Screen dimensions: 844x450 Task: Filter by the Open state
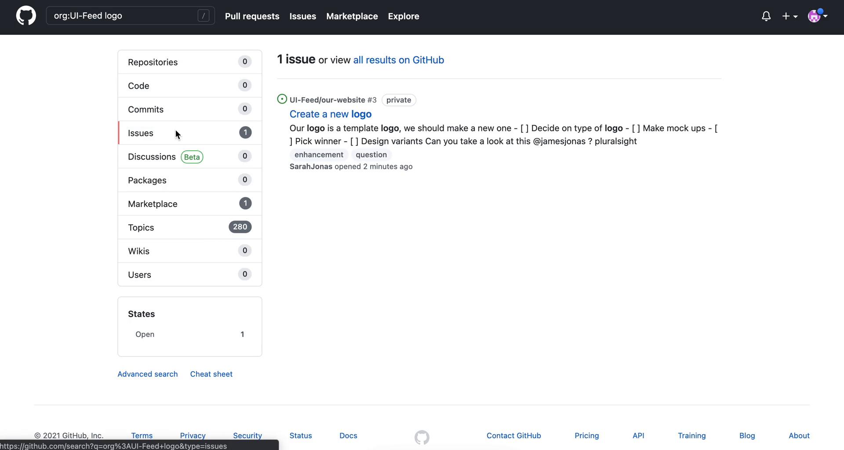(190, 334)
